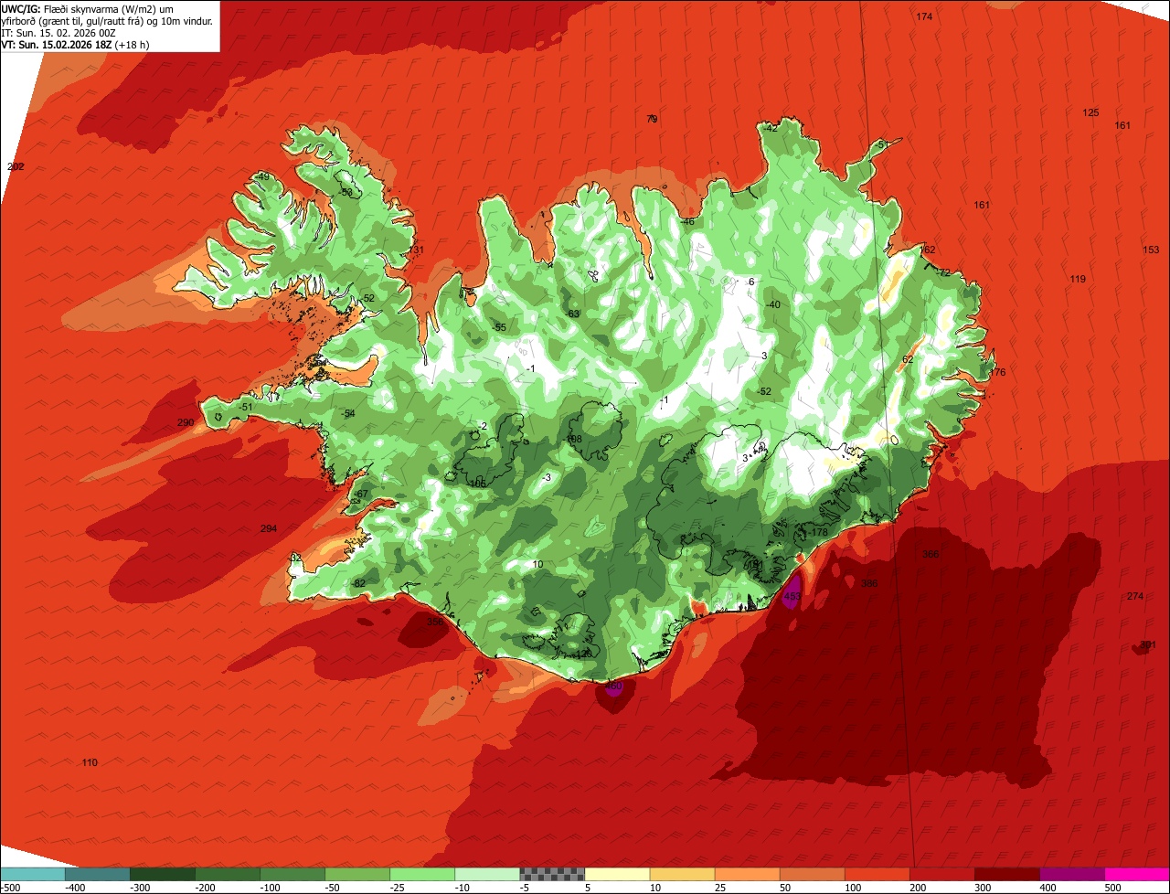Click the value -67 on the map

(x=361, y=494)
